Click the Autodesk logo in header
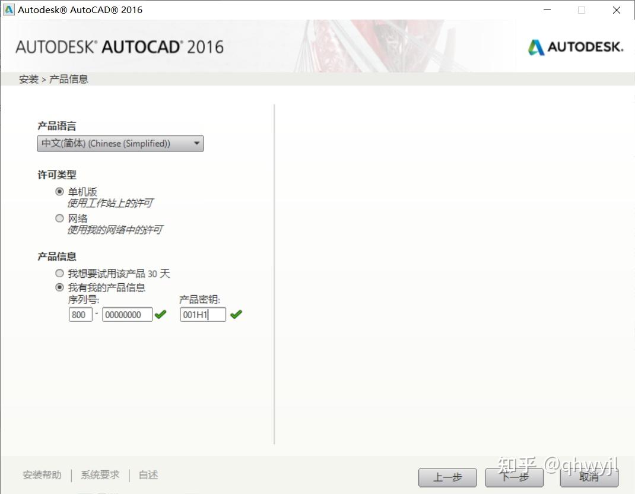Image resolution: width=635 pixels, height=494 pixels. [576, 47]
